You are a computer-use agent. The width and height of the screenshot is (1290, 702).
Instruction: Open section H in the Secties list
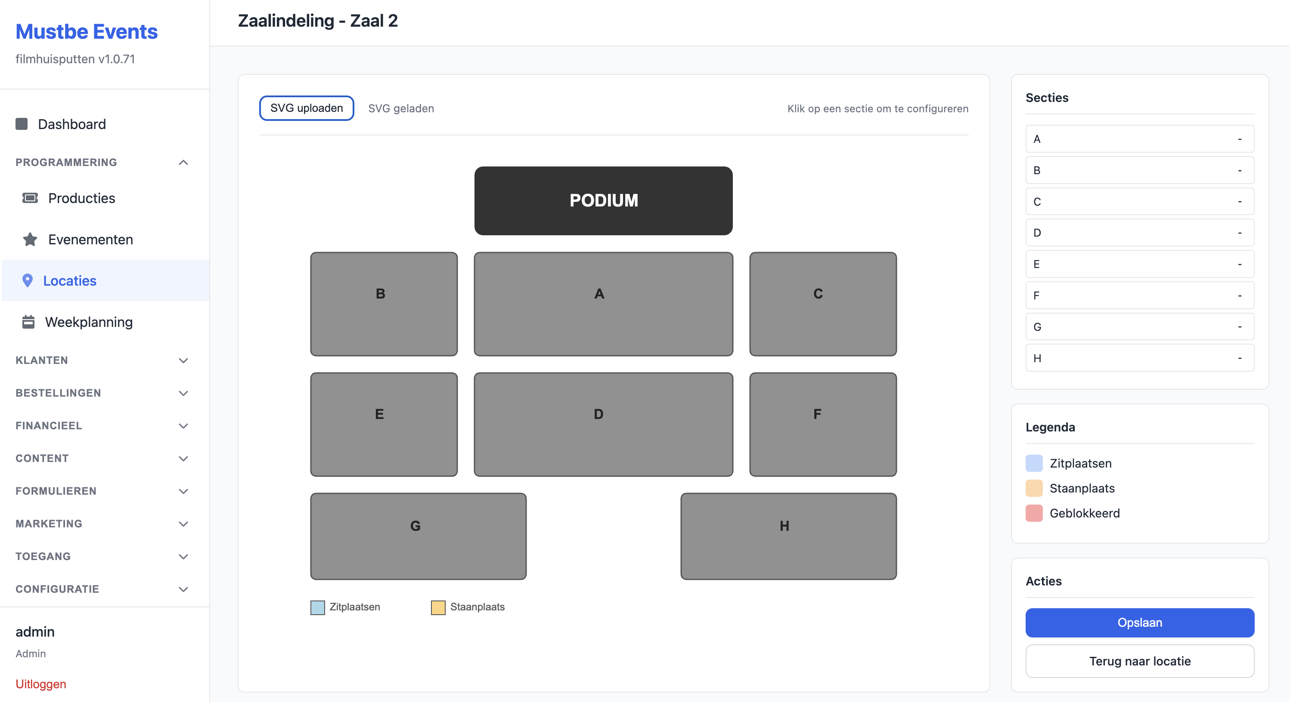coord(1139,358)
